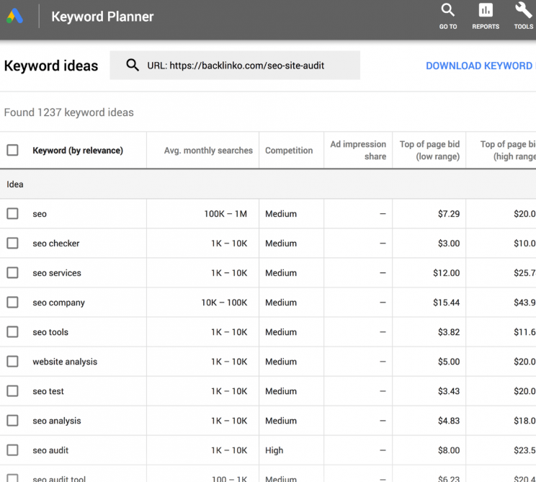Click the $4.83 low range bid
Viewport: 536px width, 482px height.
[449, 421]
